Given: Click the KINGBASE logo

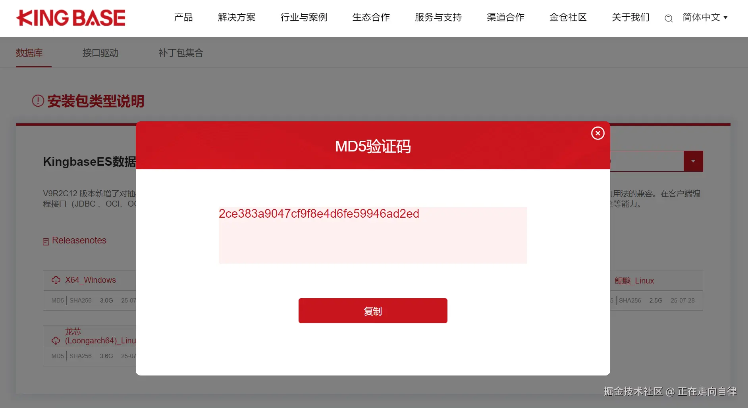Looking at the screenshot, I should (x=71, y=18).
